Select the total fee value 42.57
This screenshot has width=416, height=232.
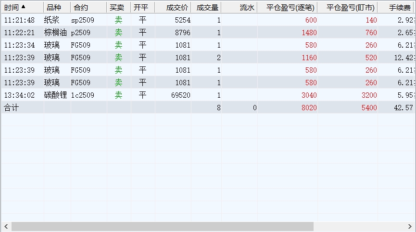click(404, 107)
